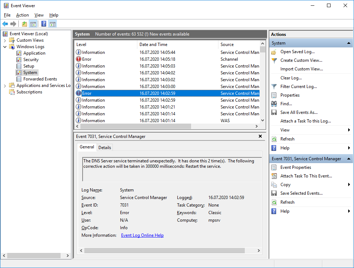Open the Help menu in menu bar
Image resolution: width=354 pixels, height=268 pixels.
pyautogui.click(x=54, y=15)
